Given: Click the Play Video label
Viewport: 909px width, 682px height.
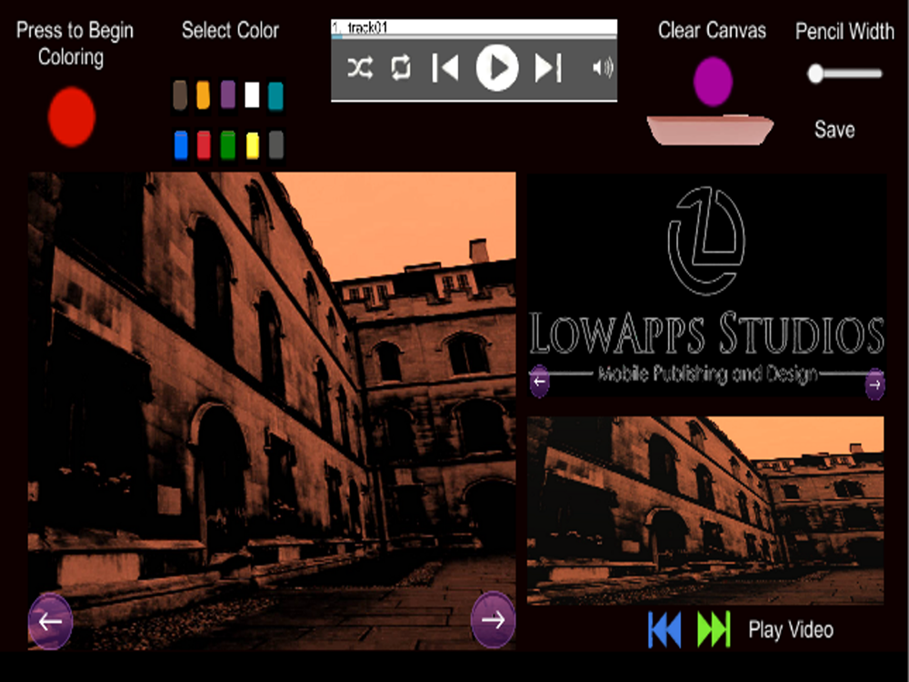Looking at the screenshot, I should (791, 630).
